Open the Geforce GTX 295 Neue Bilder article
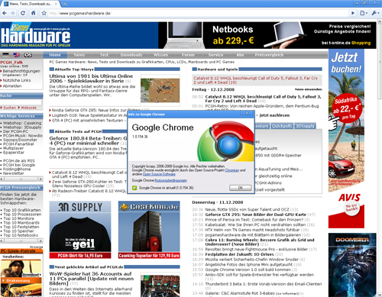Screen dimensions: 382x297 (256, 215)
